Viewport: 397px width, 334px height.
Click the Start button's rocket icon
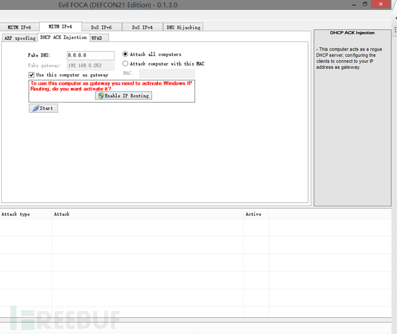point(36,108)
